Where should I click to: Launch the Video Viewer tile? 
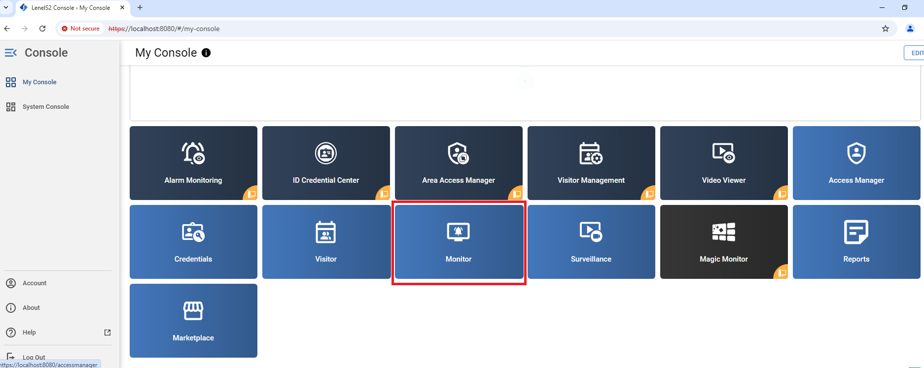(724, 163)
